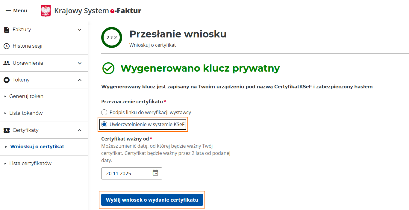This screenshot has width=409, height=210.
Task: Collapse the Tokeny section chevron
Action: [80, 80]
